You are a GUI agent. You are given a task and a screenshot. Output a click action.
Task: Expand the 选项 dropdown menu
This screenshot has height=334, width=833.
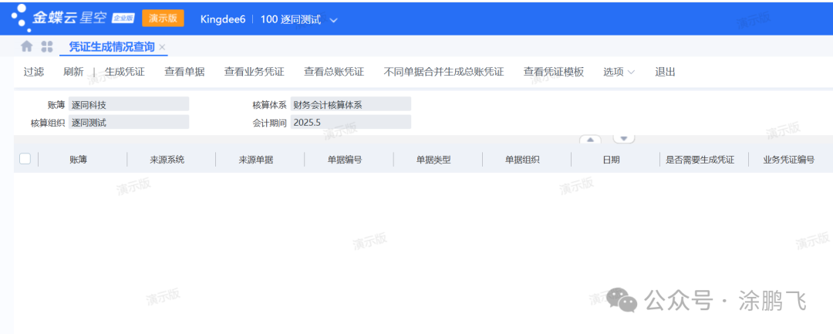(x=619, y=72)
